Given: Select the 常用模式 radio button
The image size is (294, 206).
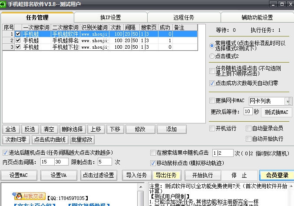Looking at the screenshot, I should coord(211,46).
